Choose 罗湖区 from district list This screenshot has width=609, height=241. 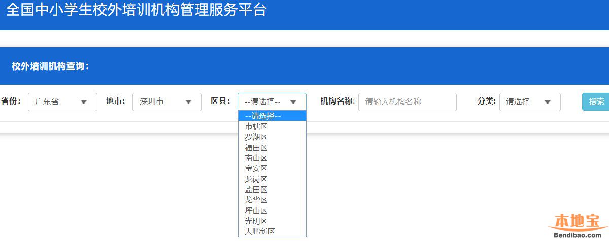click(272, 137)
